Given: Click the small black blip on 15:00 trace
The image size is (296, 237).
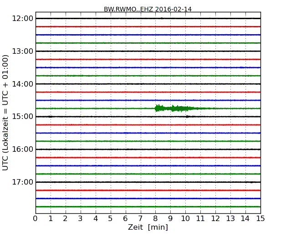Looking at the screenshot, I should tap(187, 117).
